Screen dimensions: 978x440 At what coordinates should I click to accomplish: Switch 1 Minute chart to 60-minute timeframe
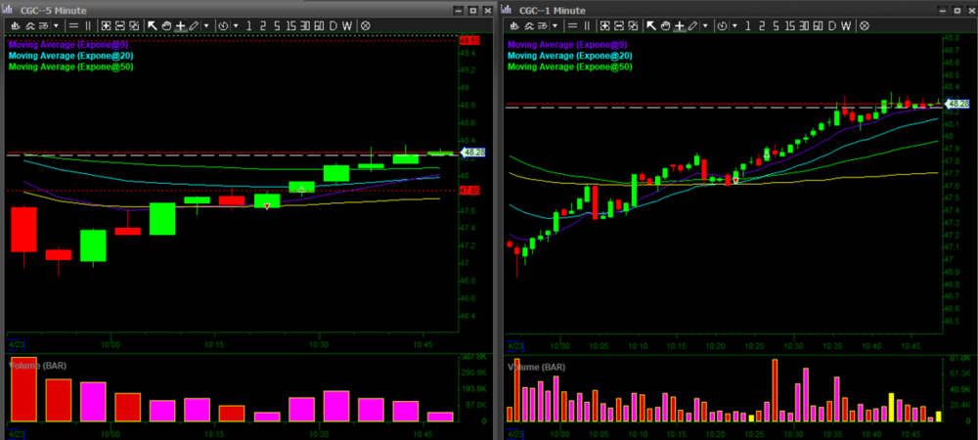pos(818,25)
